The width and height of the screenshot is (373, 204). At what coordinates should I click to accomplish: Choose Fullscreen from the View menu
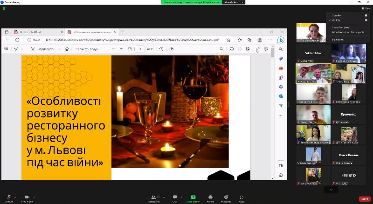[338, 40]
